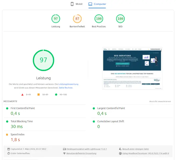
Task: Open the Siehe Rechner link
Action: pos(66,88)
